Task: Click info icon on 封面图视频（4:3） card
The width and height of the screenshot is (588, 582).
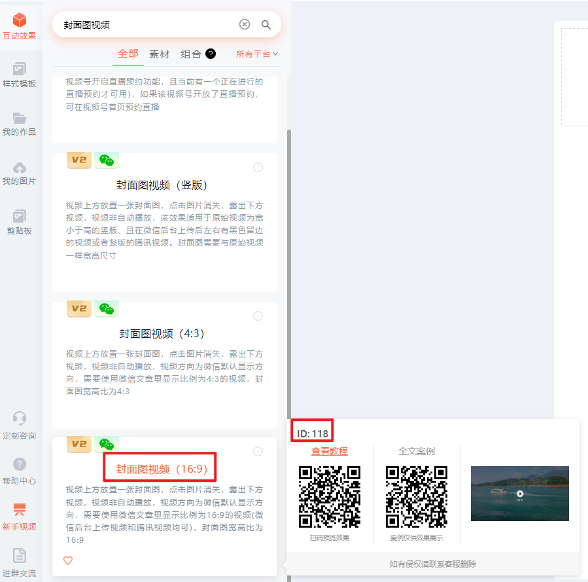Action: 258,316
